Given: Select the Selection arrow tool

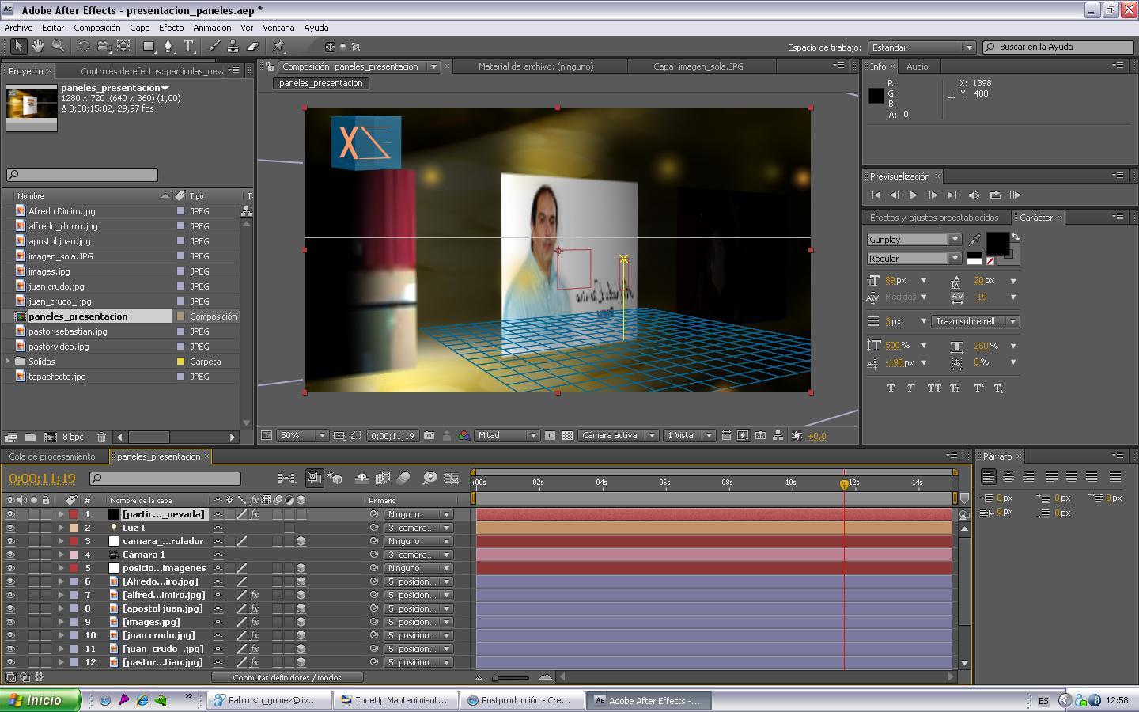Looking at the screenshot, I should coord(18,47).
